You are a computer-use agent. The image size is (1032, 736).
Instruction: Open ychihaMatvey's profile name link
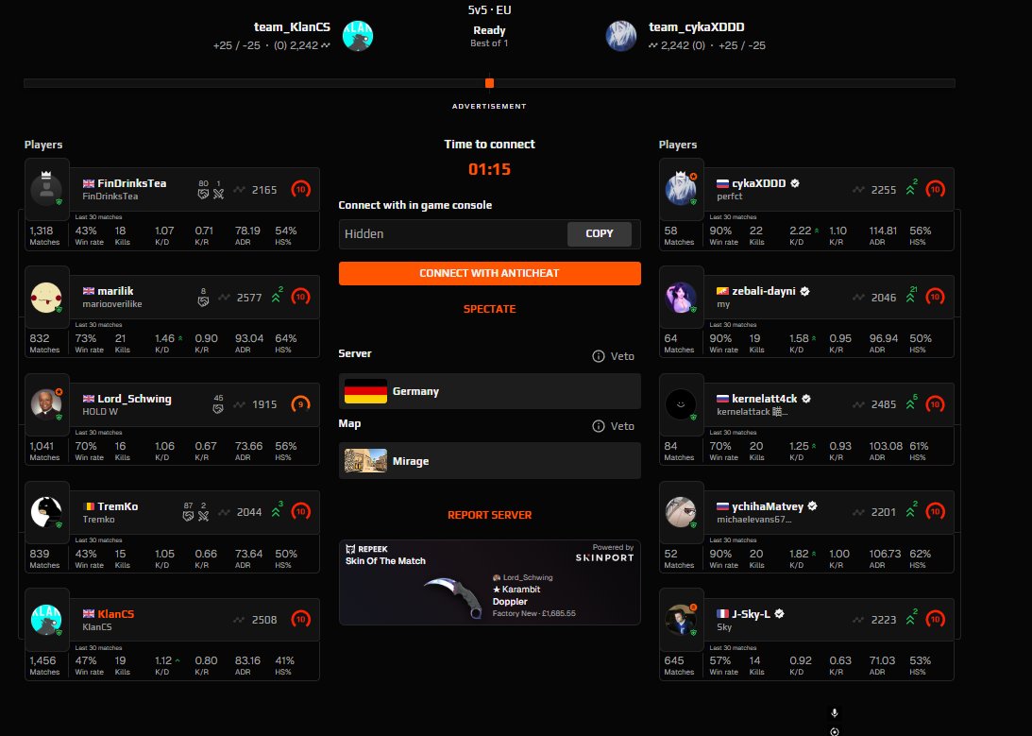pyautogui.click(x=768, y=506)
